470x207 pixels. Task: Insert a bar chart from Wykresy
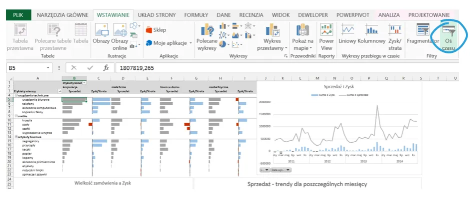(237, 26)
